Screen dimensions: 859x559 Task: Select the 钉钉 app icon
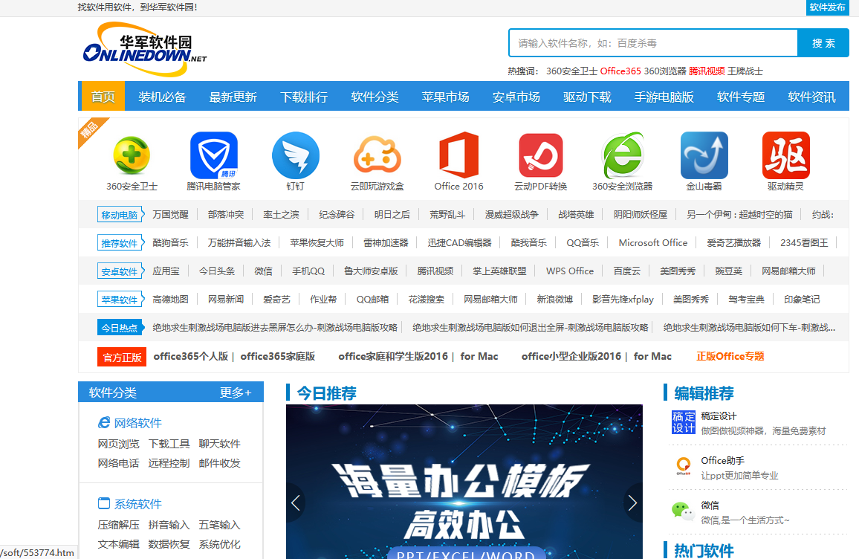(x=295, y=154)
